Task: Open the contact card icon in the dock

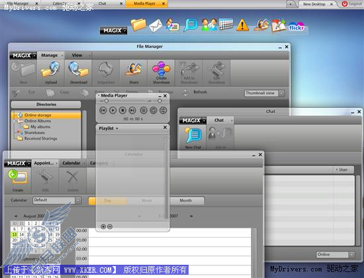Action: [173, 24]
